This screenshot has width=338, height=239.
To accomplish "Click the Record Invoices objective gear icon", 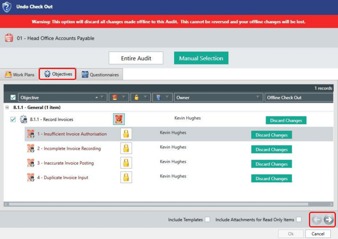I will pos(23,119).
